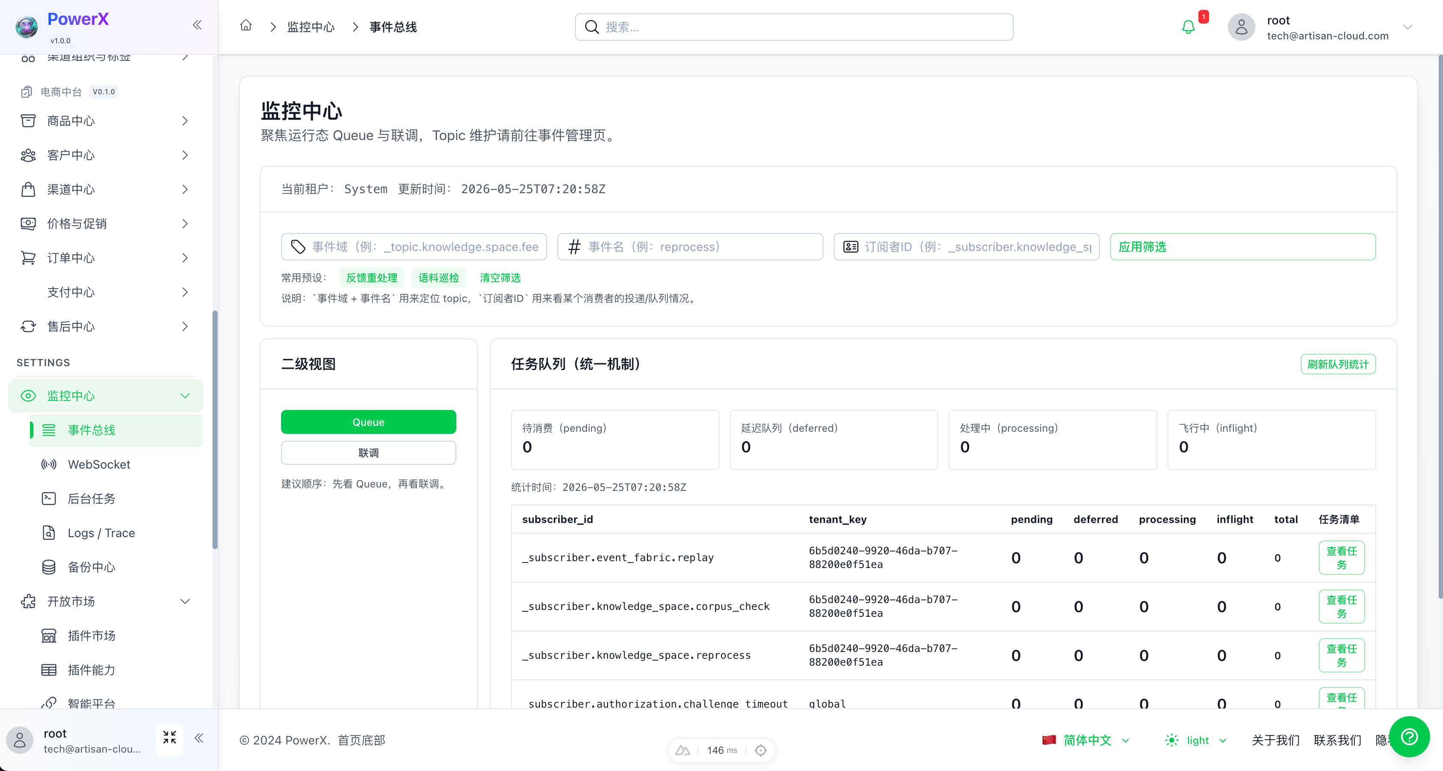The image size is (1443, 771).
Task: Expand the 渠道中心 menu chevron
Action: 185,189
